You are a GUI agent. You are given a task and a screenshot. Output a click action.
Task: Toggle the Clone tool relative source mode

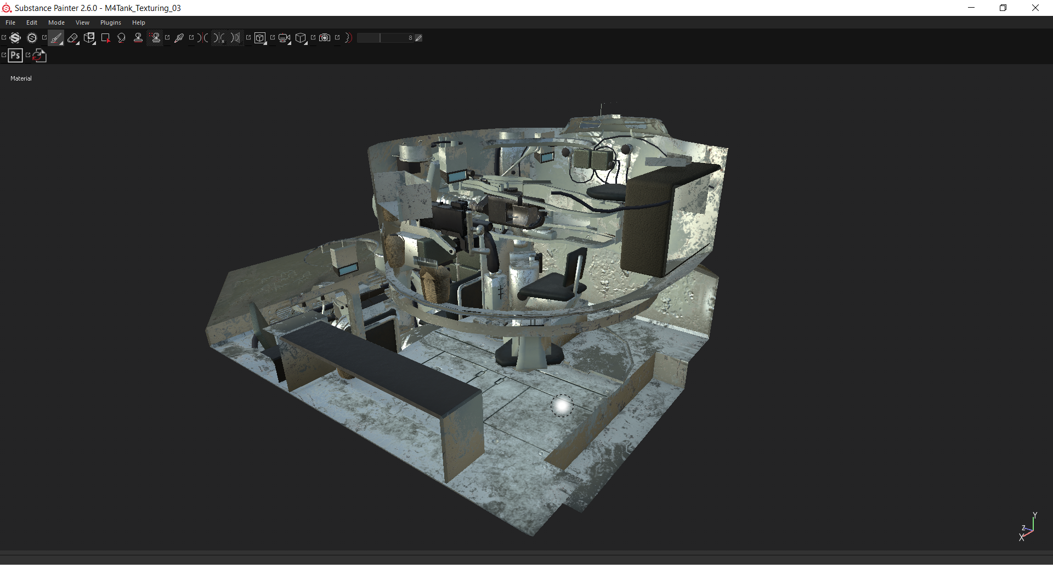pos(155,38)
